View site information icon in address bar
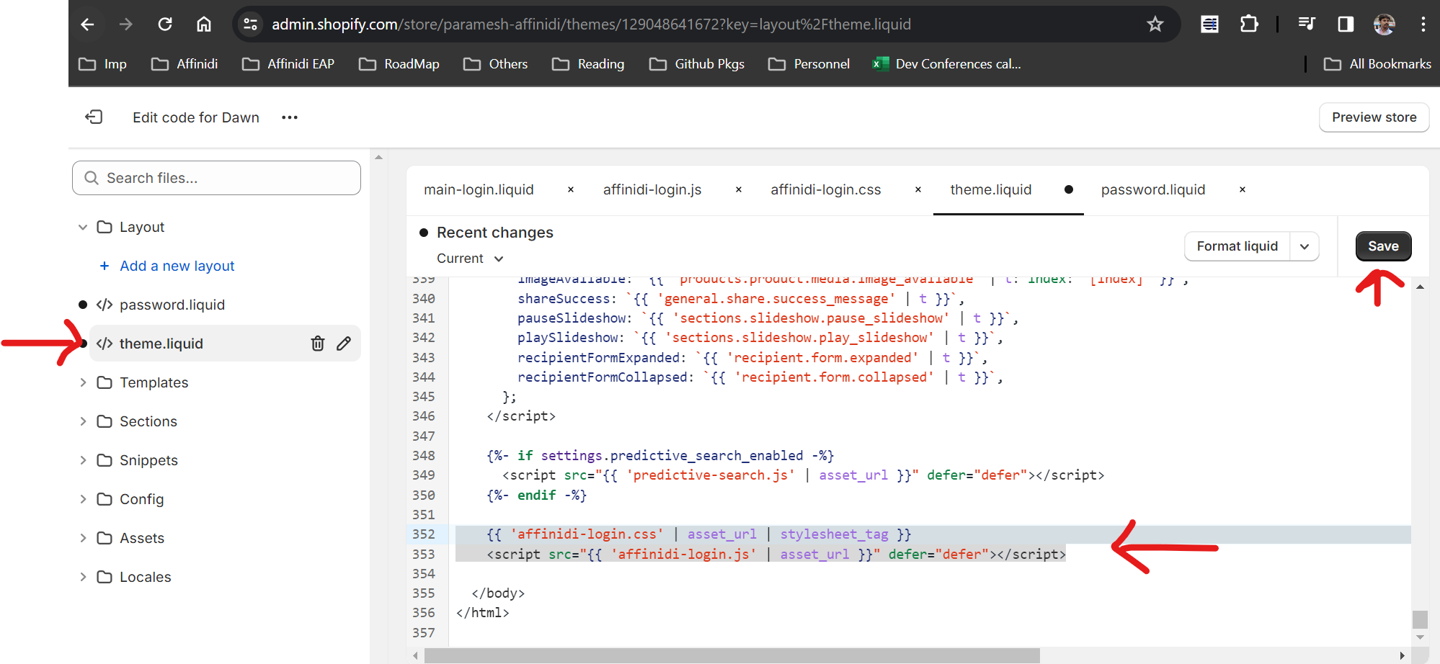 [x=250, y=24]
